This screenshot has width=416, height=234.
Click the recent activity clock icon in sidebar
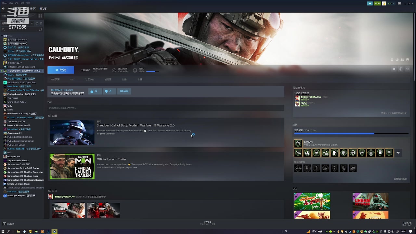(x=37, y=23)
